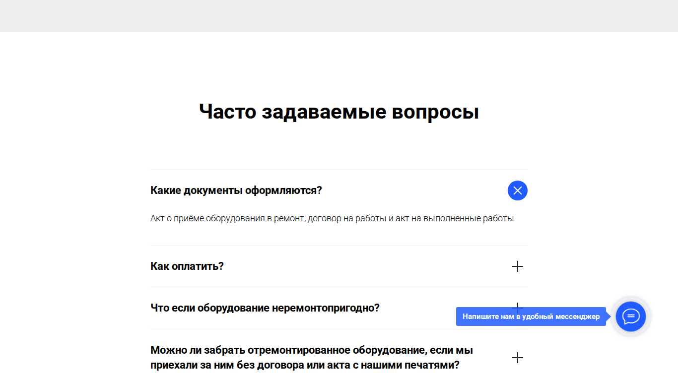This screenshot has width=678, height=381.
Task: Open the blue messenger chat bubble icon
Action: 631,316
